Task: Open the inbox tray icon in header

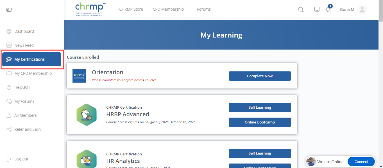Action: coord(317,10)
